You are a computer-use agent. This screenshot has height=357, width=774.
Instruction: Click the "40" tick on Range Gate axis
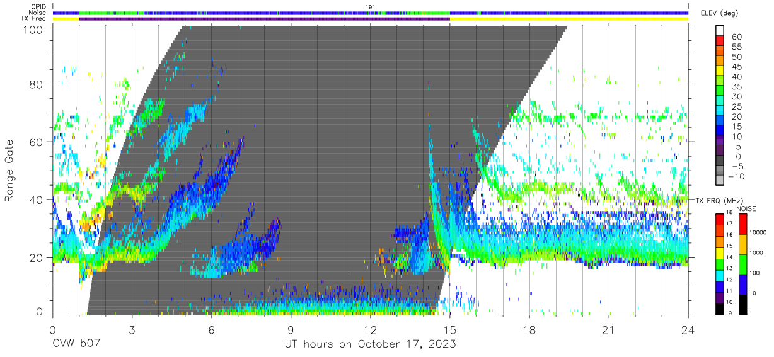(37, 200)
